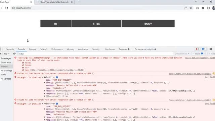Reload the localhost:3000 page
Screen dimensions: 215x121
tap(7, 8)
